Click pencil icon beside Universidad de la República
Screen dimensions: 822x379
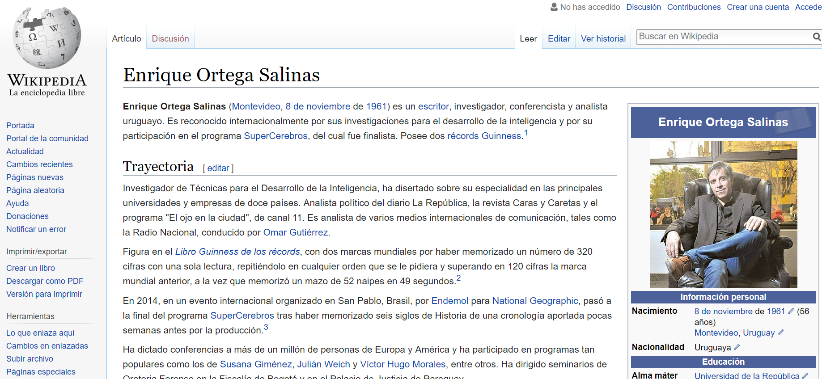[x=805, y=375]
